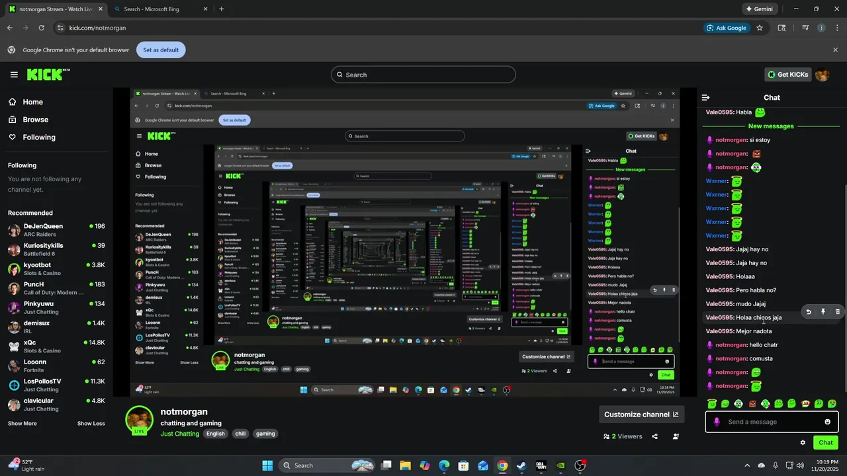View site information icon in address bar

tap(60, 28)
